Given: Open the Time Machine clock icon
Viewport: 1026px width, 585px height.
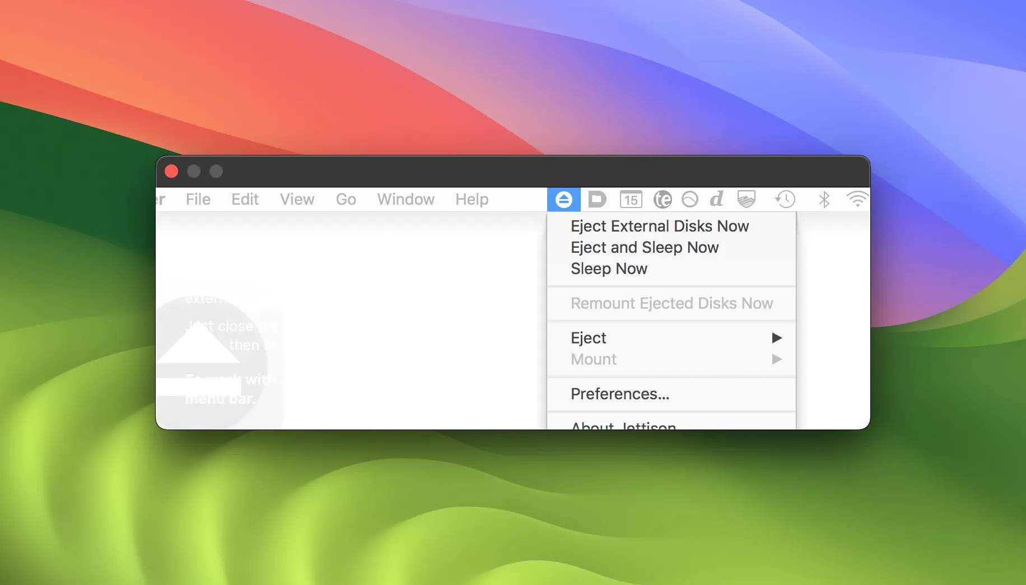Looking at the screenshot, I should (x=785, y=199).
